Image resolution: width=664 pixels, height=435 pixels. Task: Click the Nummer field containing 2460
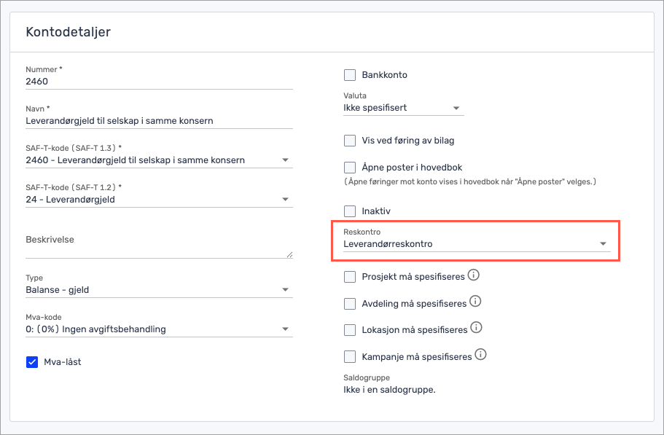tap(159, 82)
